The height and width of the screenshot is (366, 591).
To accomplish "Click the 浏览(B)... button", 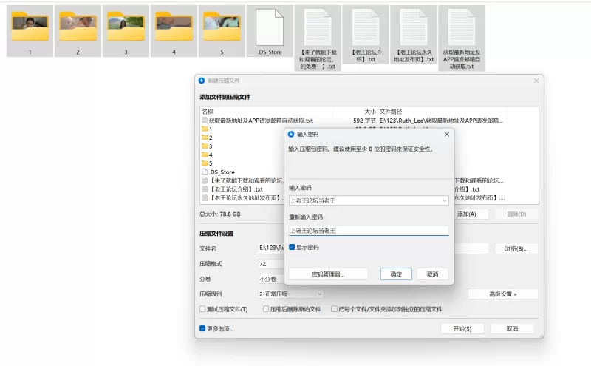I will [x=516, y=248].
